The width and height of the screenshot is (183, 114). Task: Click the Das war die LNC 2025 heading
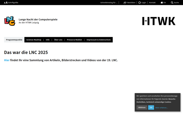(26, 53)
